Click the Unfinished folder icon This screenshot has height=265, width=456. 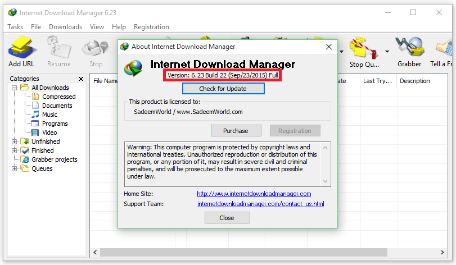click(25, 141)
